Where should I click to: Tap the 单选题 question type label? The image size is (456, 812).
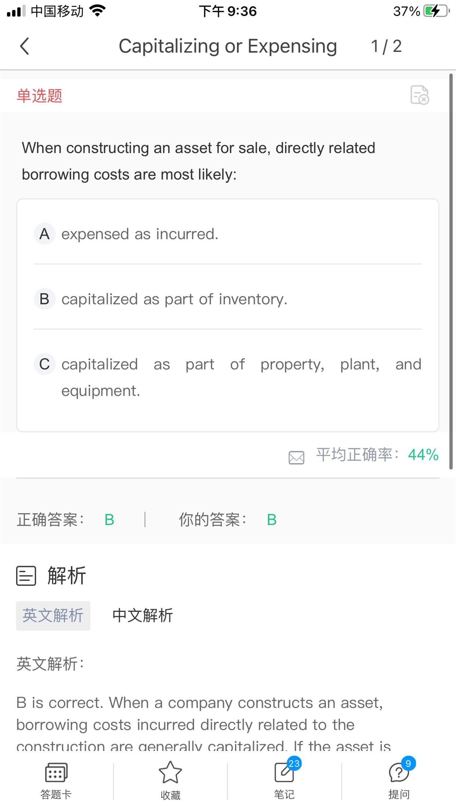[x=39, y=96]
